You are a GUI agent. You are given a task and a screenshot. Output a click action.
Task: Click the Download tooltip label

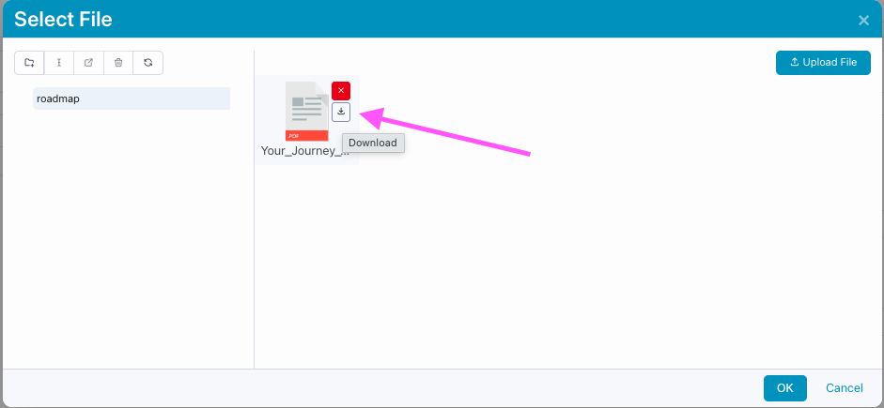[x=373, y=143]
